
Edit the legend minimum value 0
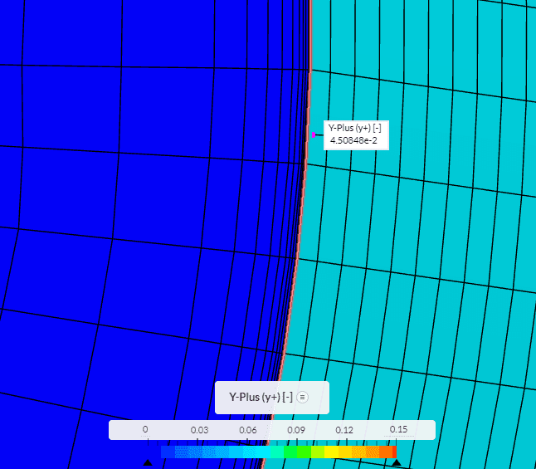[x=145, y=430]
